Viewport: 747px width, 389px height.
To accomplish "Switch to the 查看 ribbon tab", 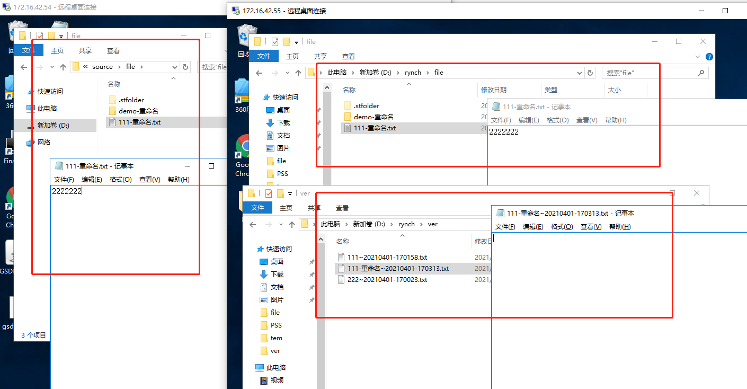I will [349, 56].
